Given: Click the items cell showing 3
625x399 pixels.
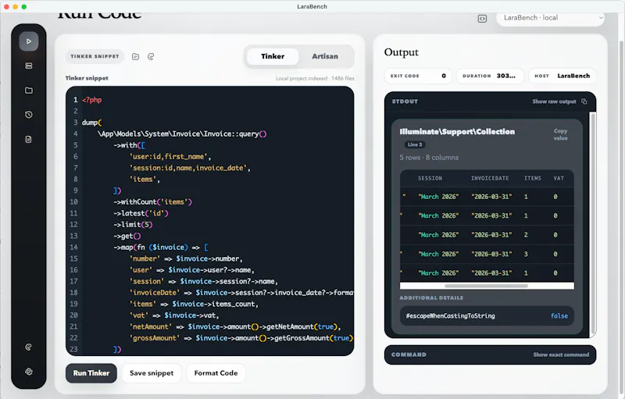Looking at the screenshot, I should 526,254.
